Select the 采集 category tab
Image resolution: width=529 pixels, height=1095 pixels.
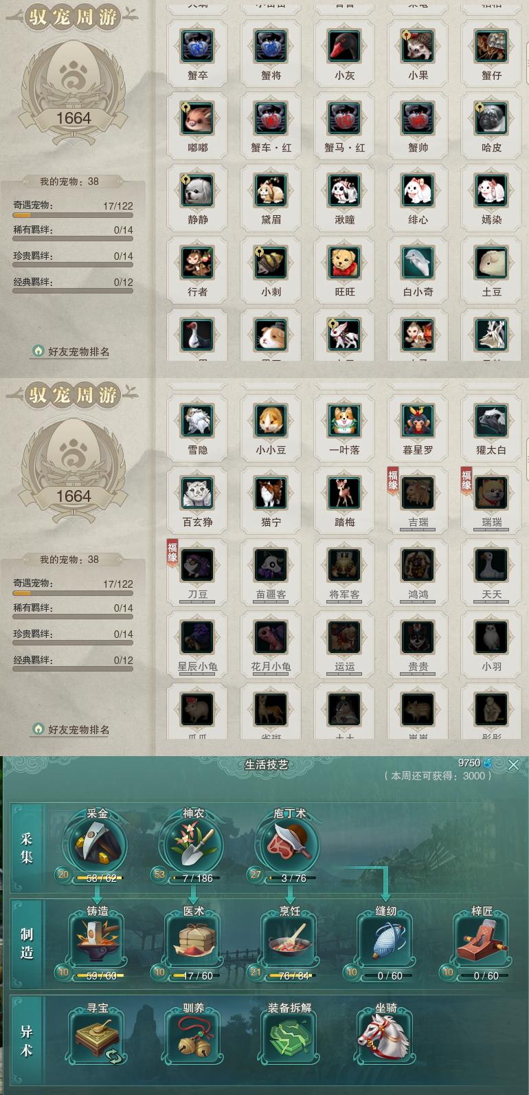click(x=27, y=848)
